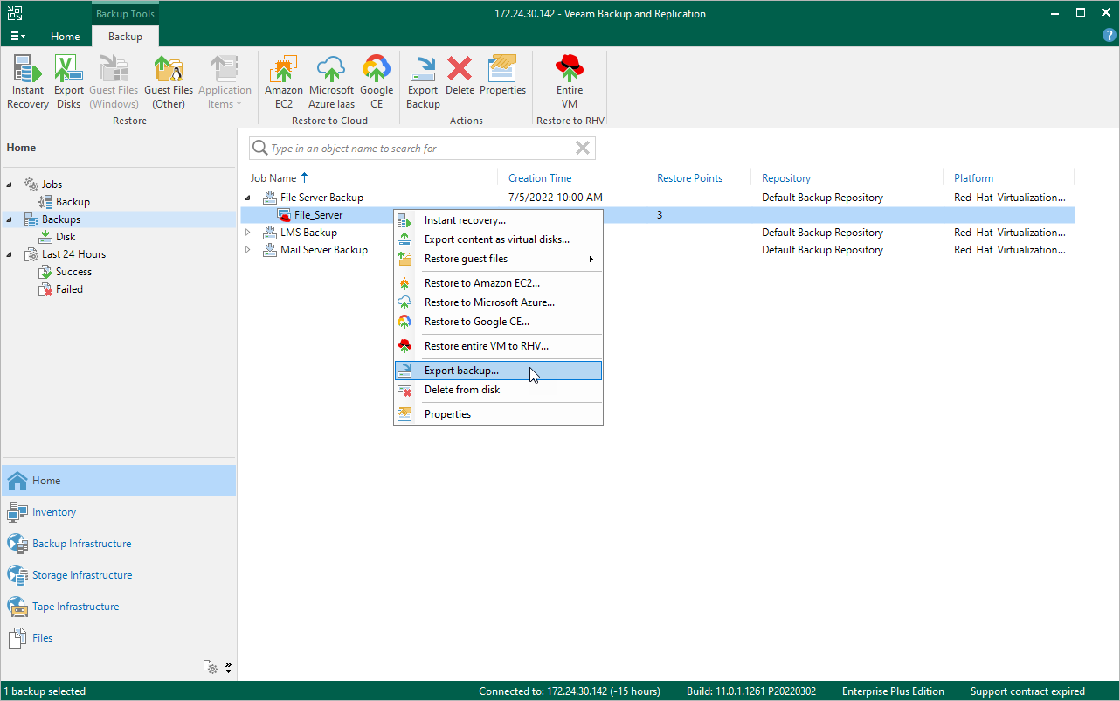Select Disk under Backups in tree
Screen dimensions: 1120x701
tap(66, 237)
